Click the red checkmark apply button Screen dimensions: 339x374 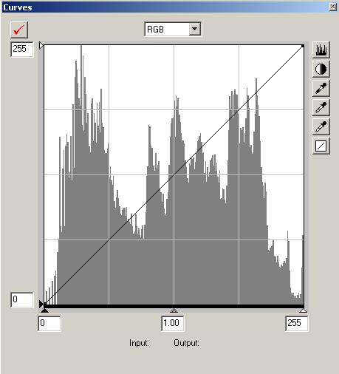point(19,30)
